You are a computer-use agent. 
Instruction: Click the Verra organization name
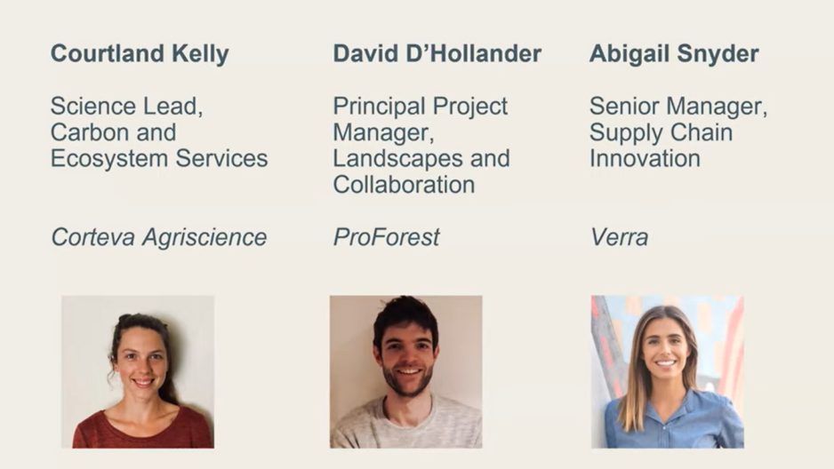click(619, 237)
